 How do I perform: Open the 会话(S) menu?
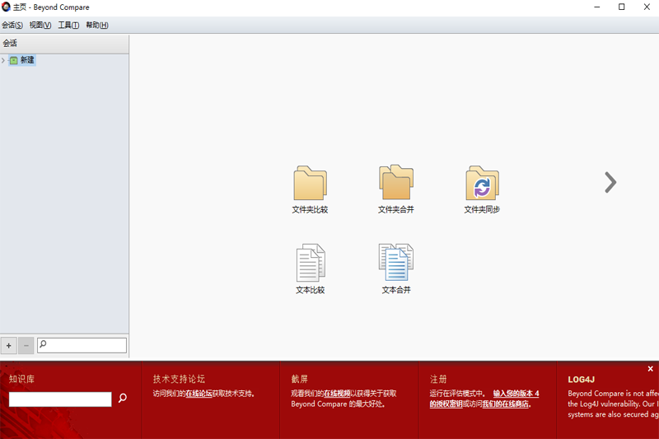click(x=12, y=26)
